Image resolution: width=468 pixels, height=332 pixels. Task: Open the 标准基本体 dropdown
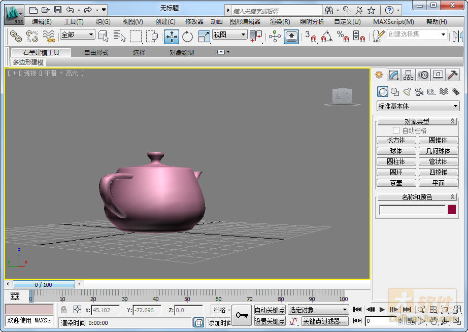(418, 106)
